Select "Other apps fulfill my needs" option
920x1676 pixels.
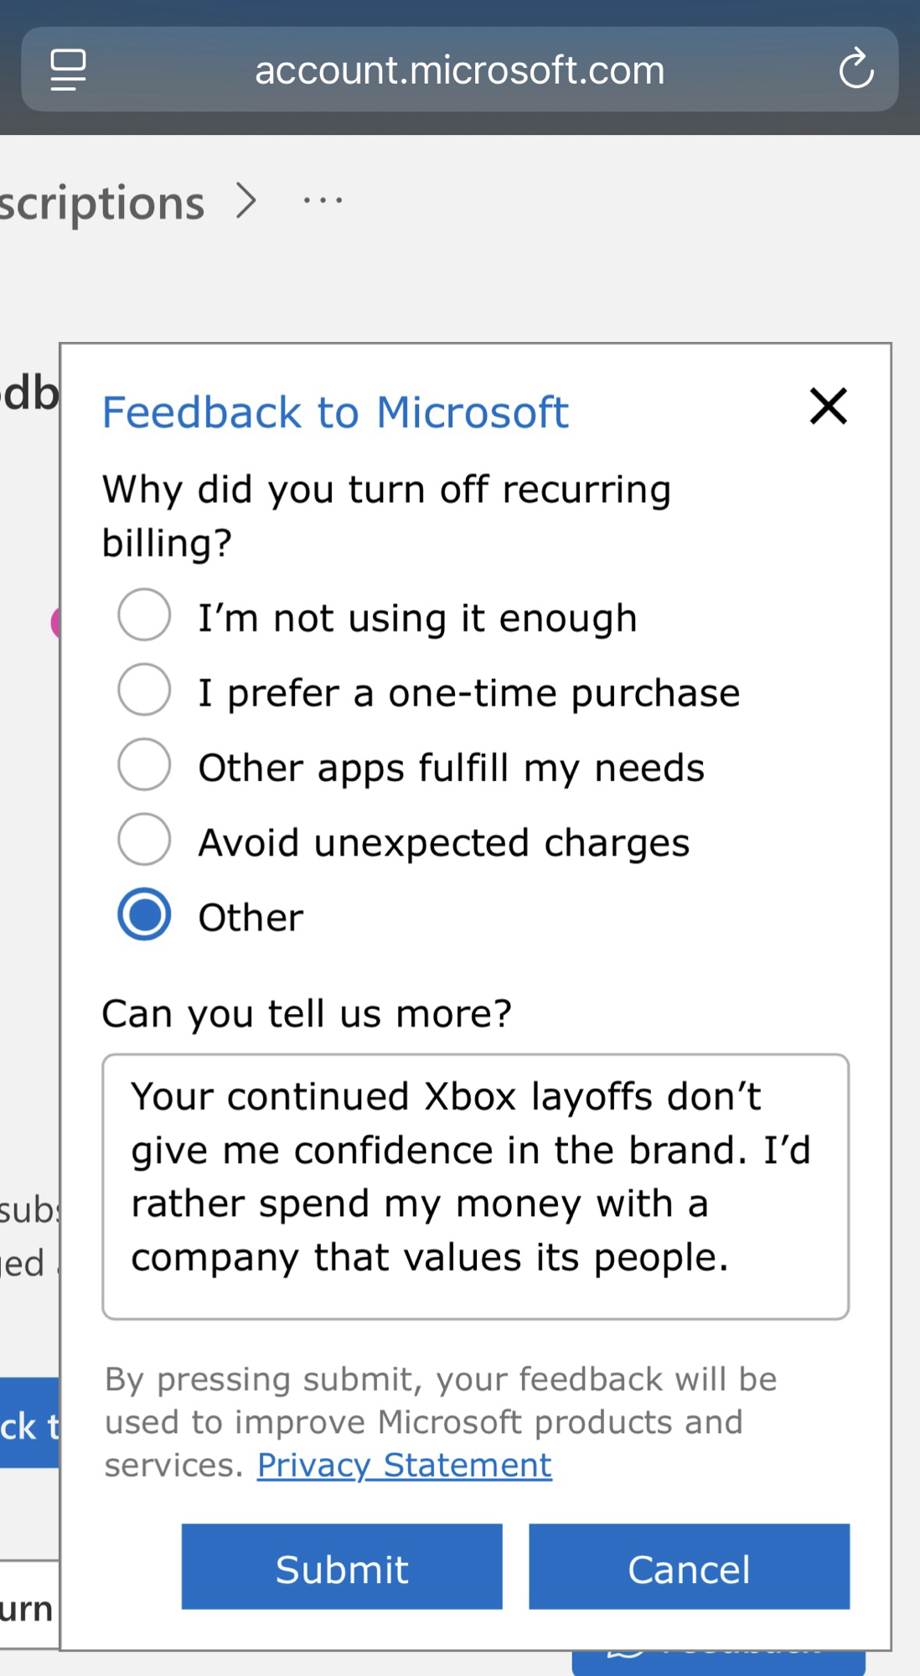tap(144, 764)
